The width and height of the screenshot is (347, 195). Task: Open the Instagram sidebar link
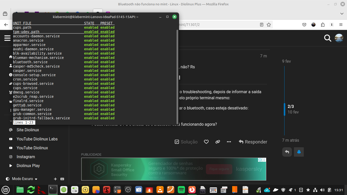click(26, 157)
